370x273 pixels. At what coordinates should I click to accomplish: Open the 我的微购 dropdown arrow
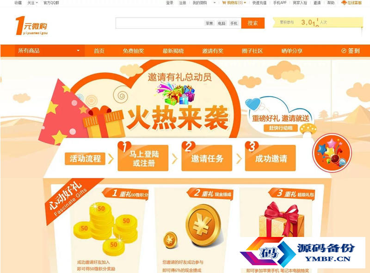pos(215,3)
